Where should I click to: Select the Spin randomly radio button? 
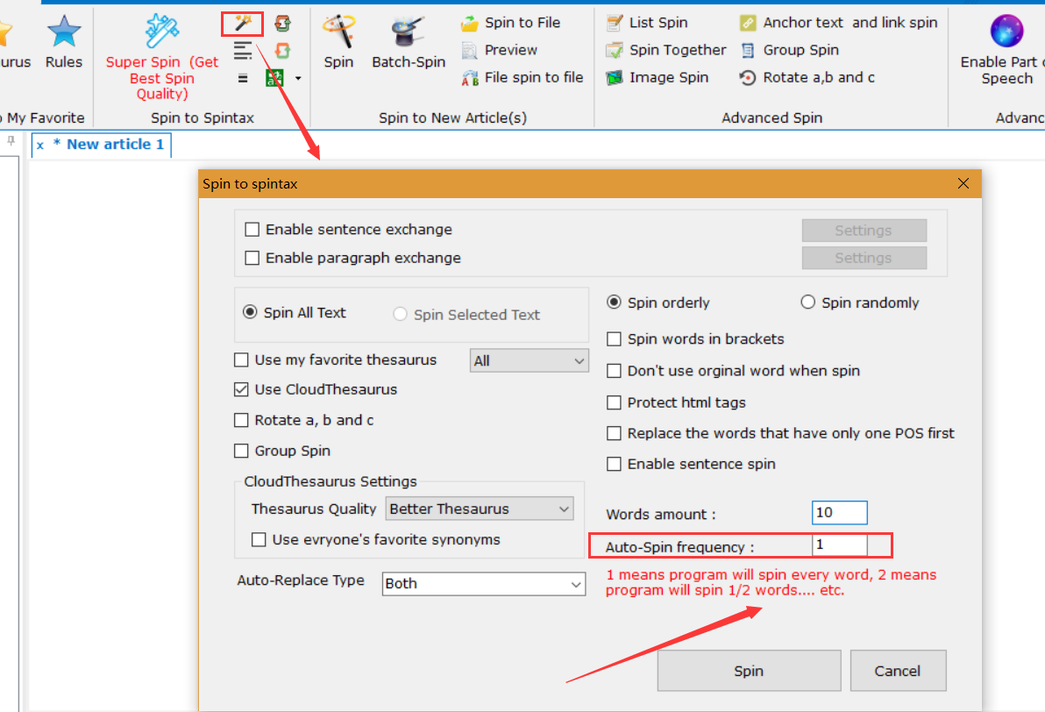point(807,303)
